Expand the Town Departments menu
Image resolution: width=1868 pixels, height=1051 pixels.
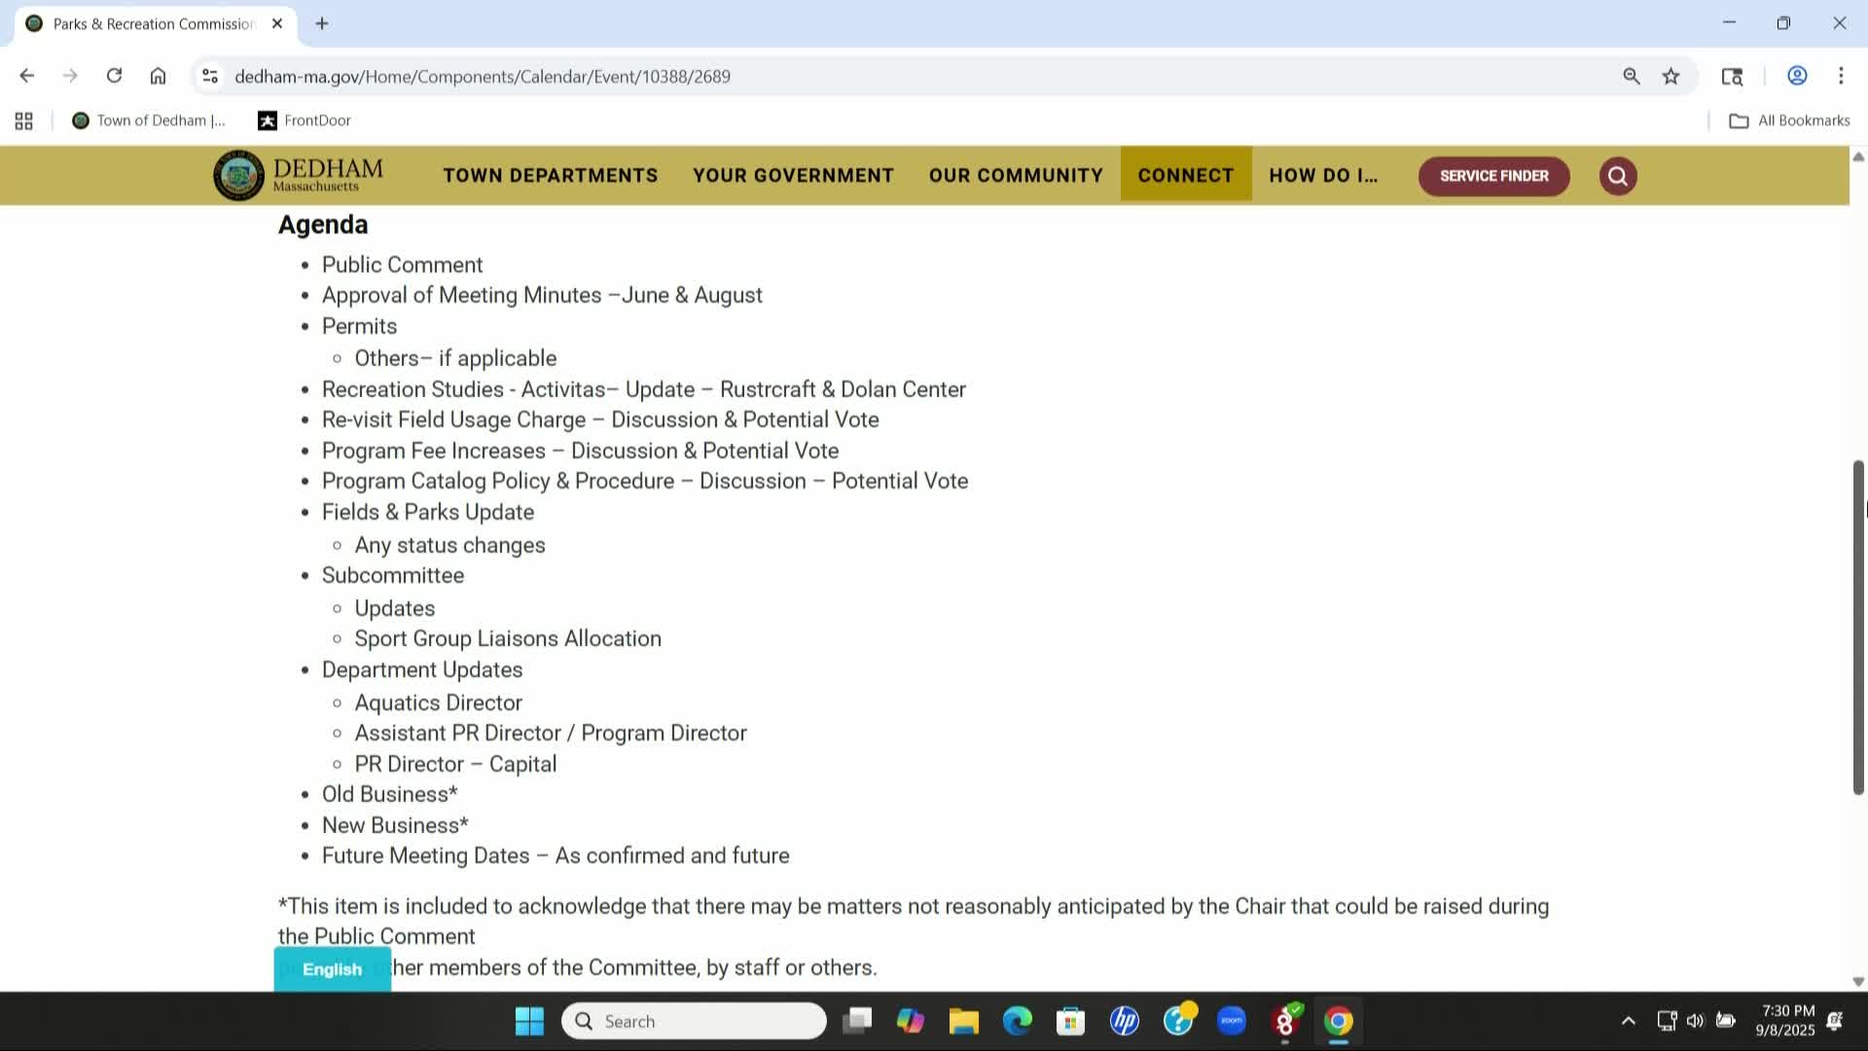tap(550, 176)
